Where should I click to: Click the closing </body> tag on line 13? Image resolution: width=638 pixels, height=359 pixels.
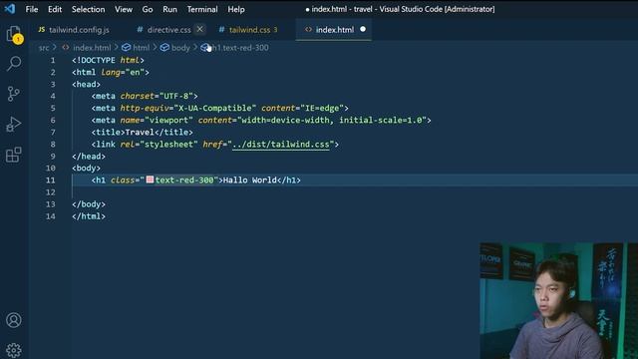click(89, 203)
